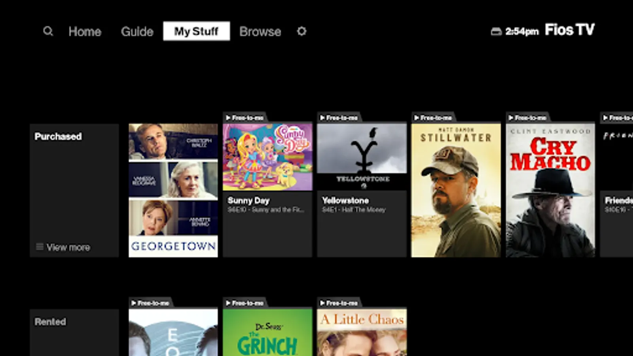Click the DVR box icon beside the clock
The height and width of the screenshot is (356, 633).
coord(496,31)
